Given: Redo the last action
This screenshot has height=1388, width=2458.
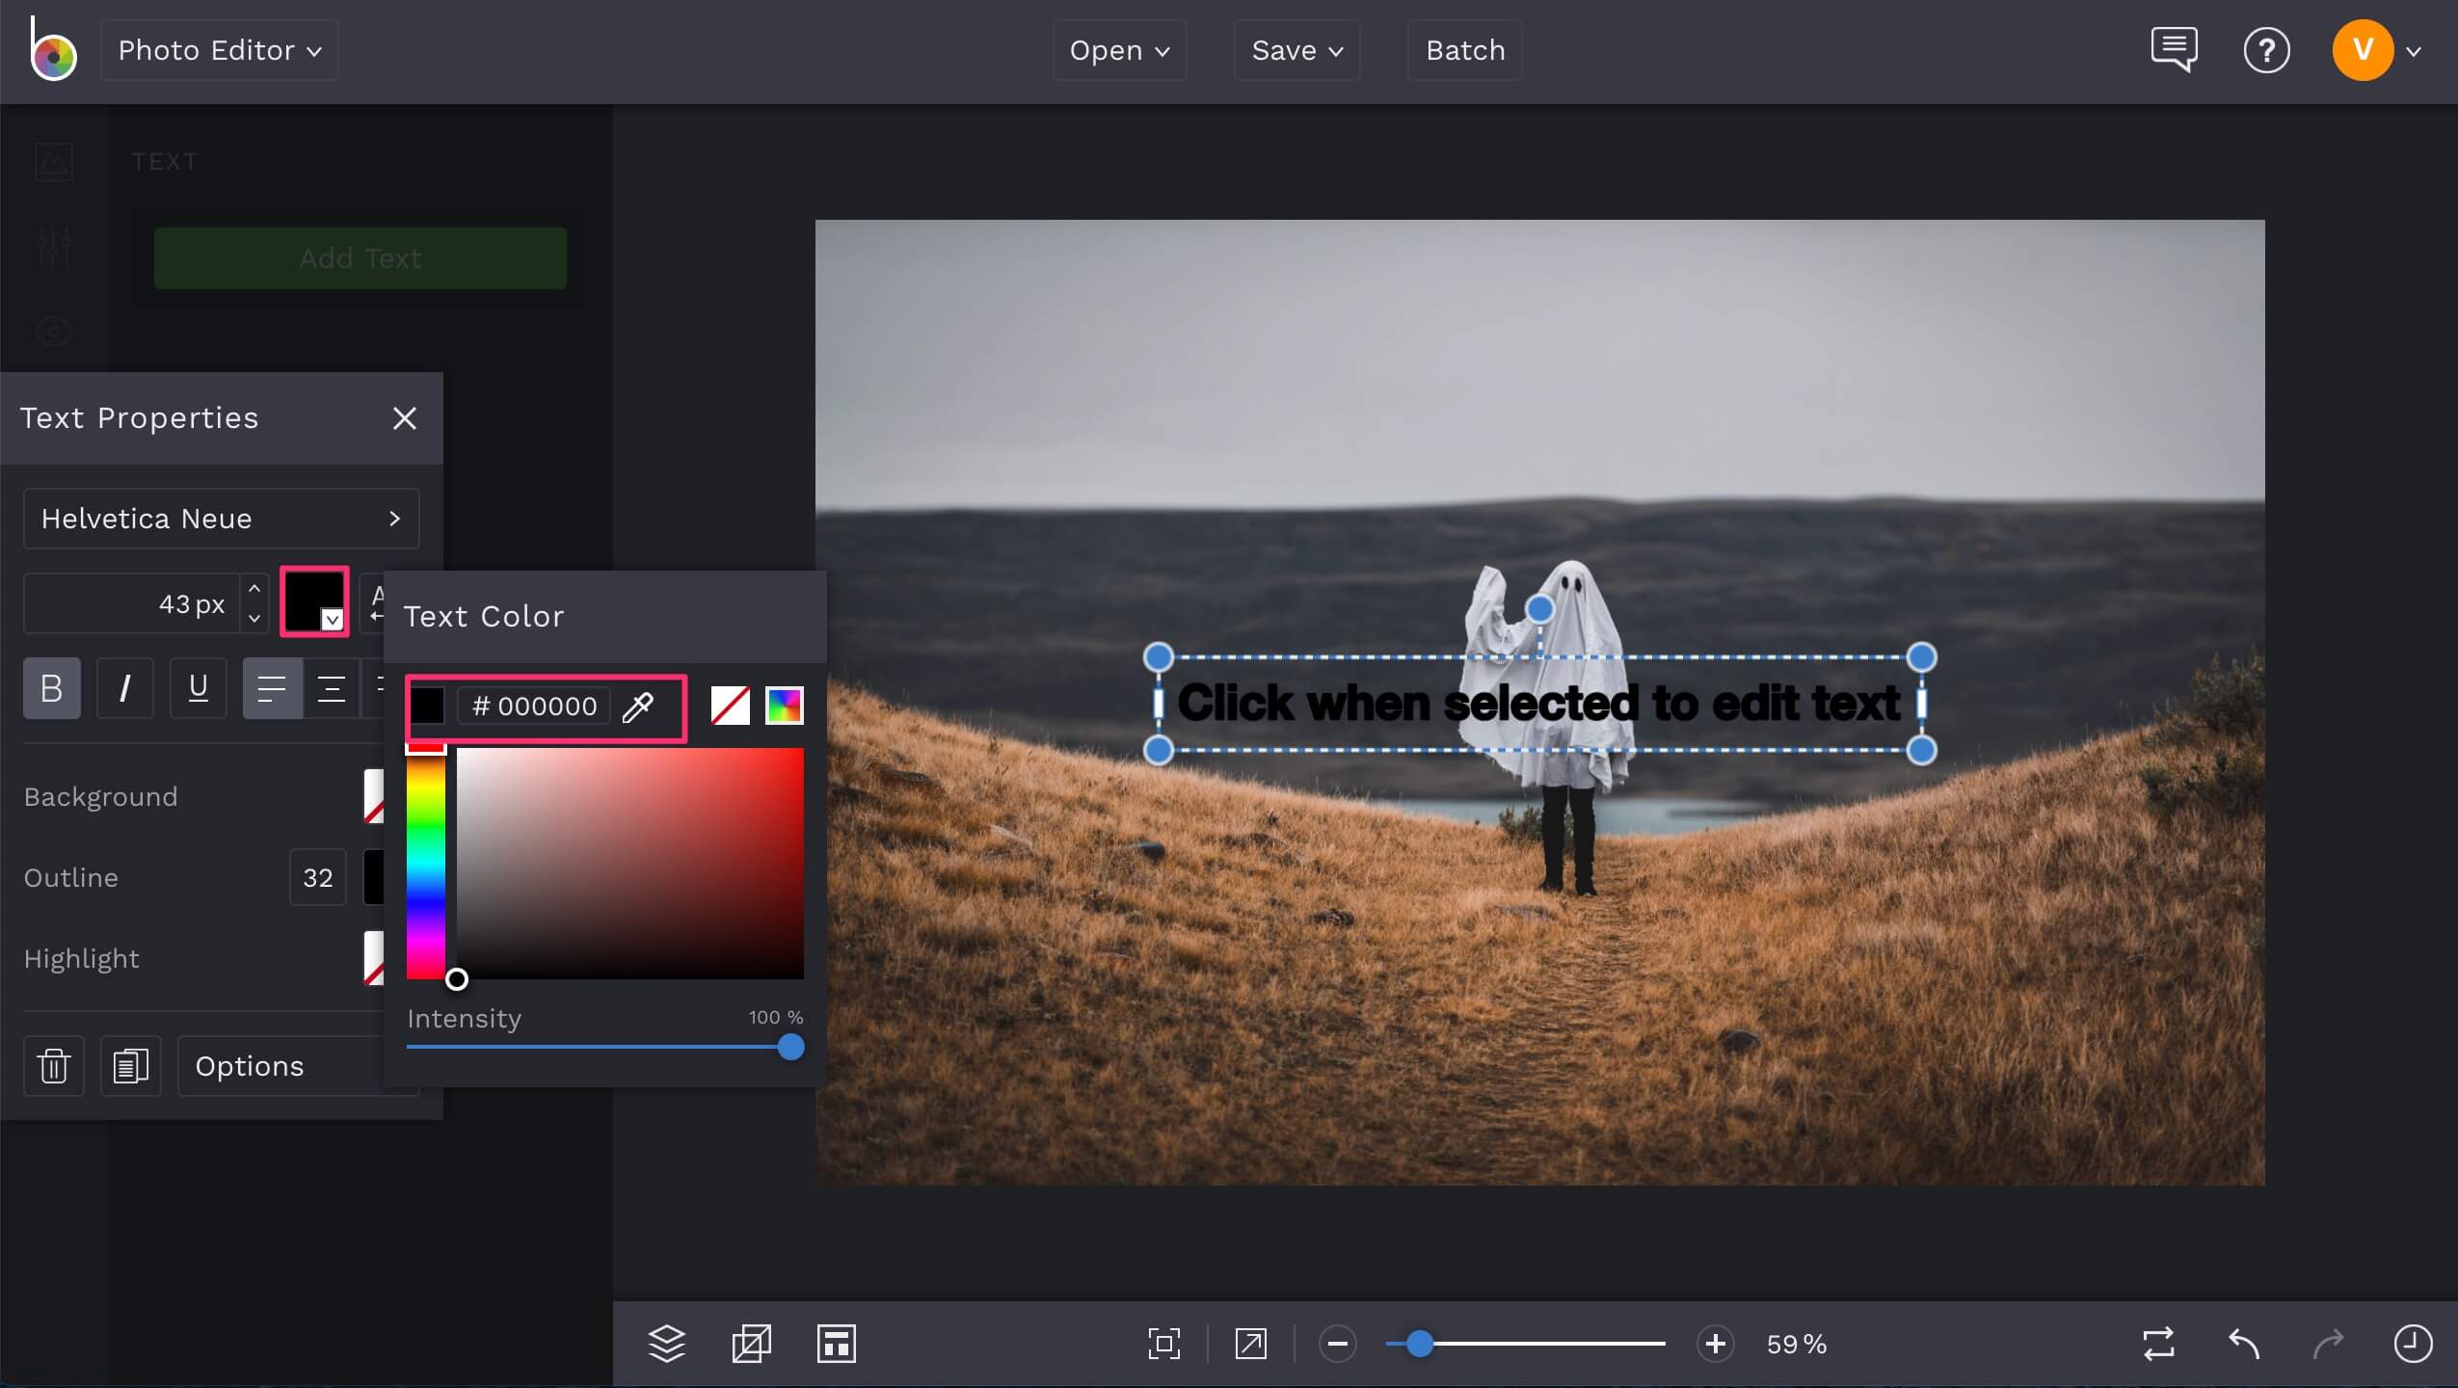Looking at the screenshot, I should 2327,1343.
